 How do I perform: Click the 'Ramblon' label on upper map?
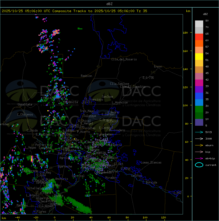pyautogui.click(x=86, y=76)
